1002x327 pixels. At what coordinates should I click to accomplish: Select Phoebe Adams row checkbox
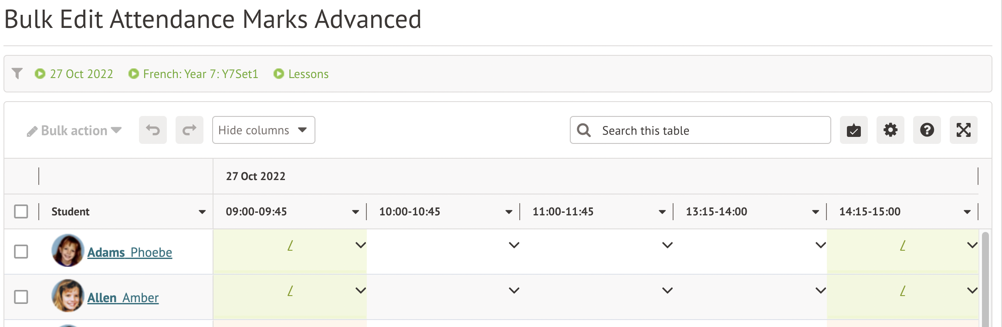tap(21, 252)
